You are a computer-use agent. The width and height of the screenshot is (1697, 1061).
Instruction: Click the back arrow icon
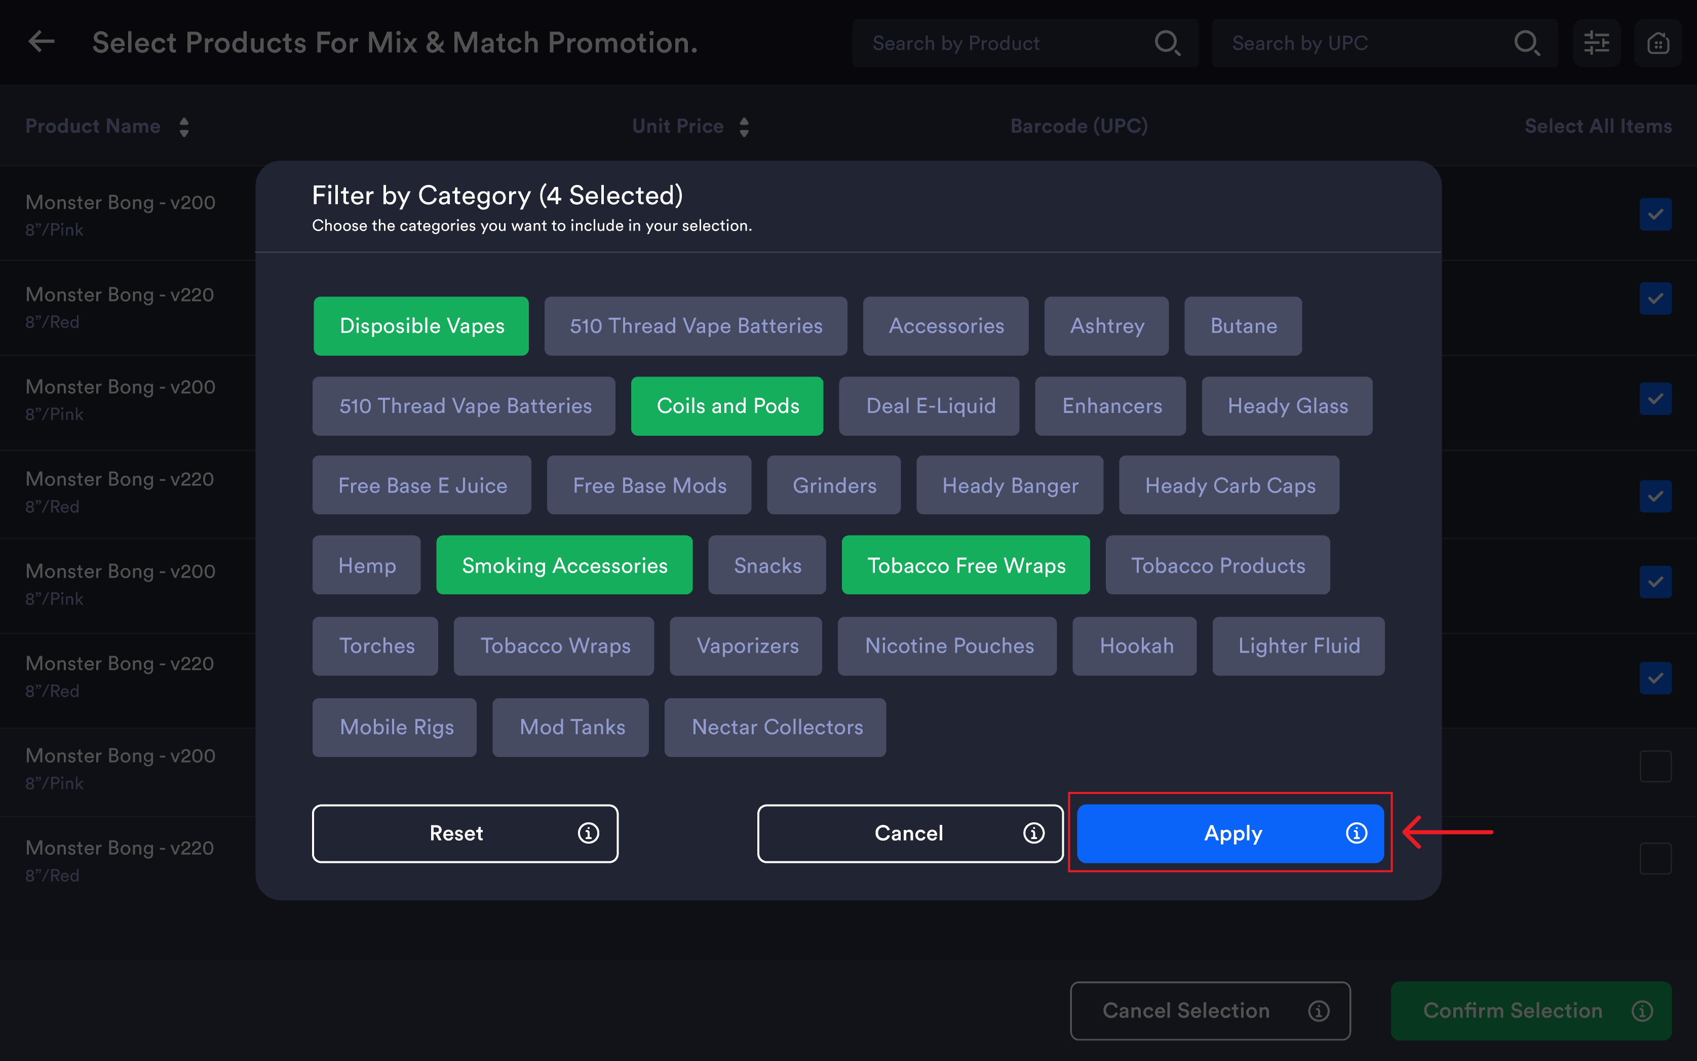[42, 42]
